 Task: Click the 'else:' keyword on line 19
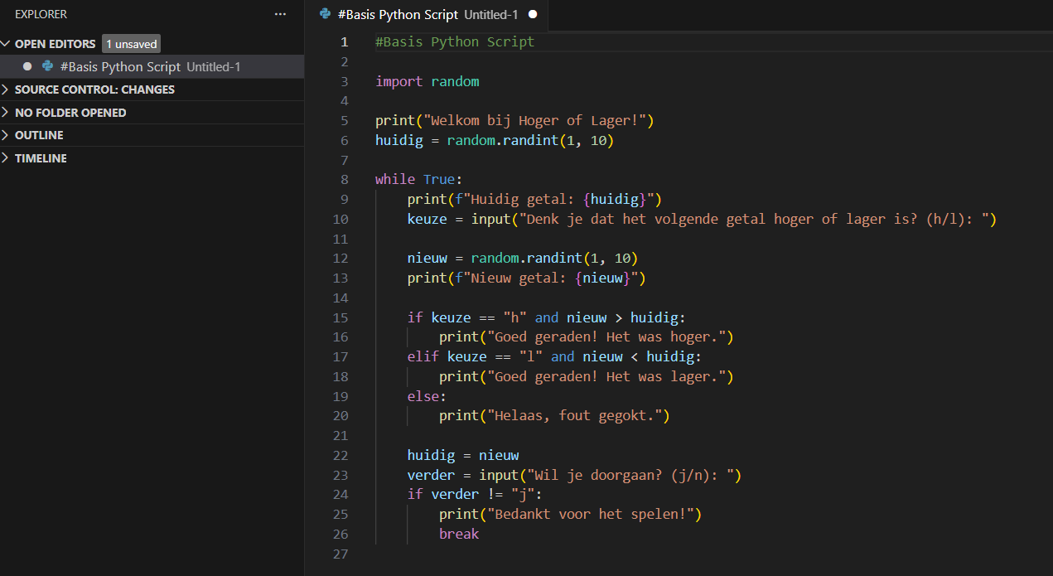pyautogui.click(x=424, y=396)
